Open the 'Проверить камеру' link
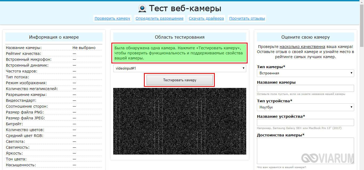Image resolution: width=364 pixels, height=170 pixels. click(x=112, y=18)
